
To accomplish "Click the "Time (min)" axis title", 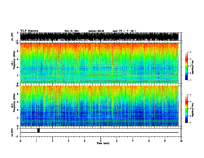I will coord(103,143).
